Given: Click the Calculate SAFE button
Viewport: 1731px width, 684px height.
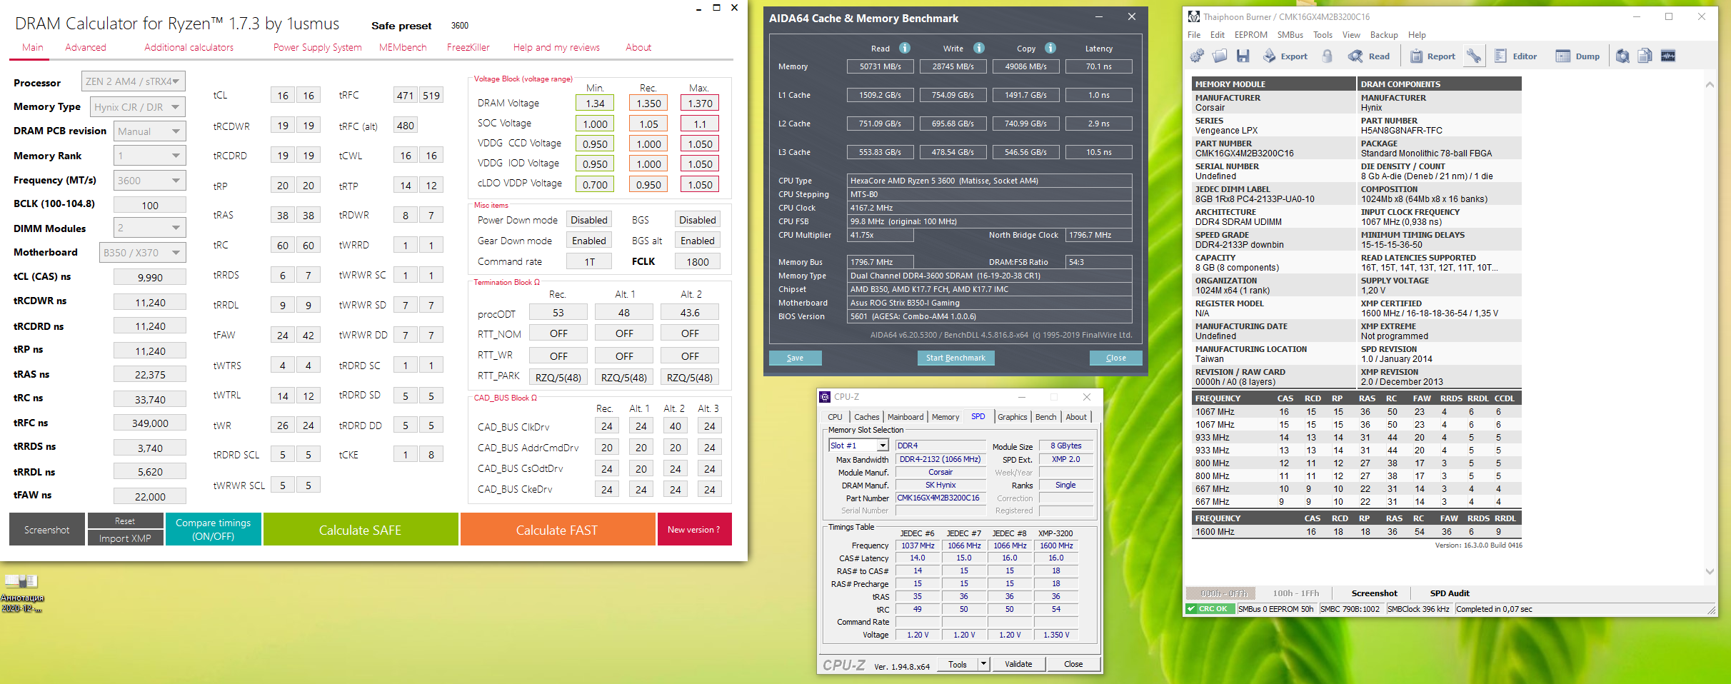Looking at the screenshot, I should [361, 530].
